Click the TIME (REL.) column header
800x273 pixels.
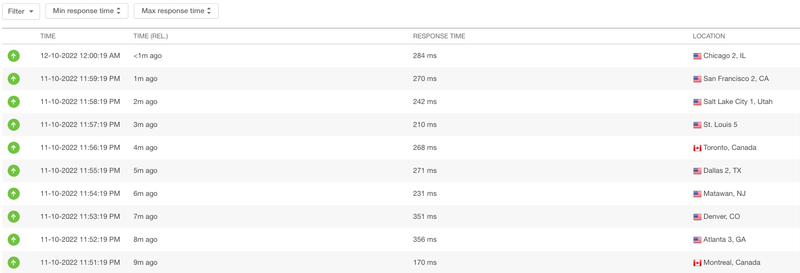coord(151,36)
